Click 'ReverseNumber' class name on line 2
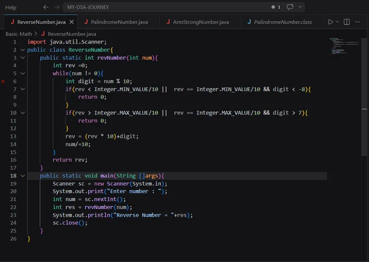 [x=89, y=50]
